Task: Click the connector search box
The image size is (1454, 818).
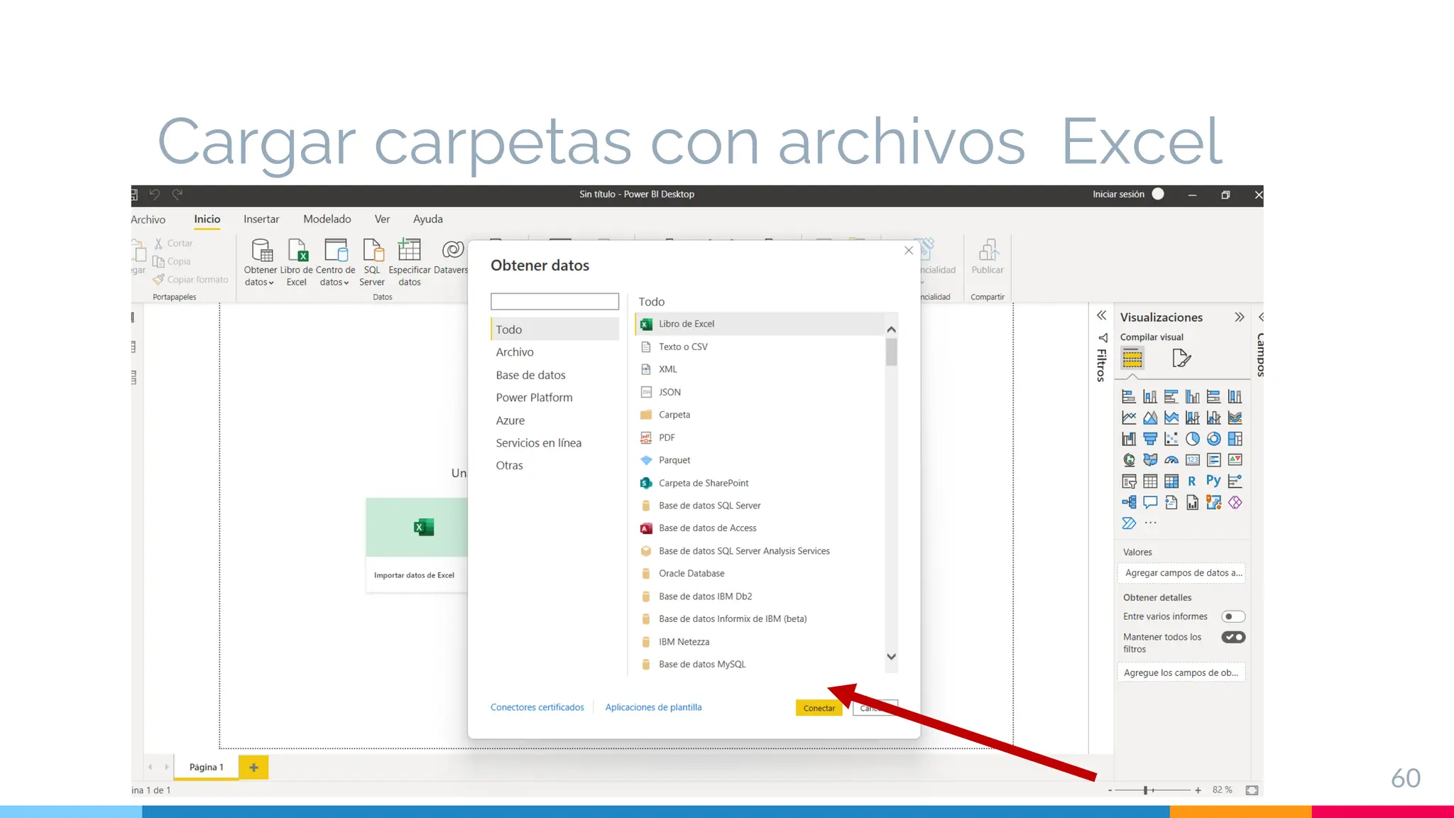Action: pyautogui.click(x=554, y=301)
